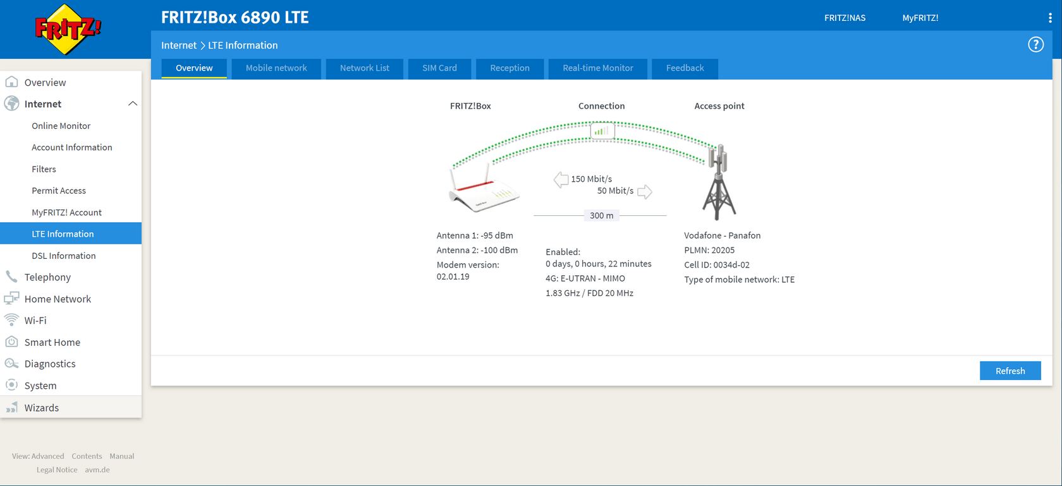Viewport: 1062px width, 486px height.
Task: Click 'Type of mobile network: LTE' text
Action: (x=740, y=280)
